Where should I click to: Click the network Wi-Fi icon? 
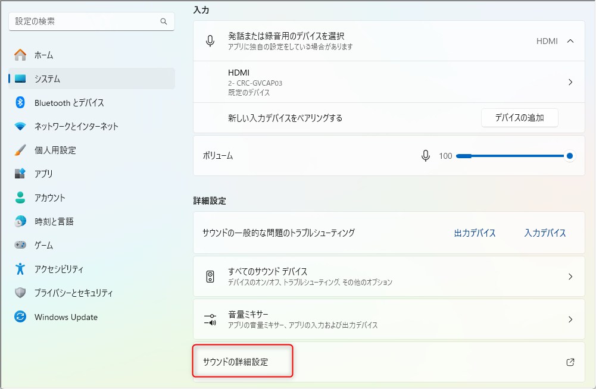pos(20,126)
